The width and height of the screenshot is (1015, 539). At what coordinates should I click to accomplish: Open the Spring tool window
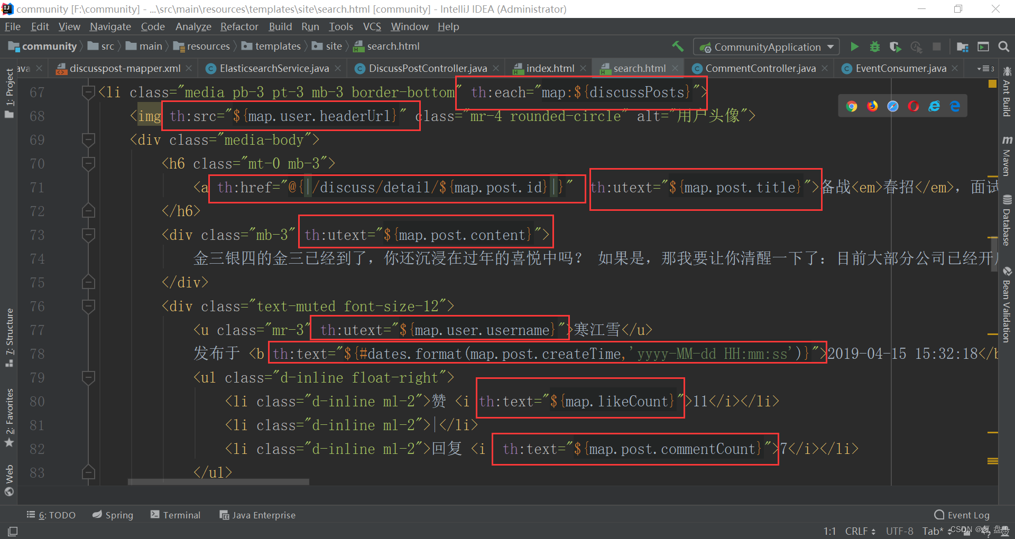point(113,515)
